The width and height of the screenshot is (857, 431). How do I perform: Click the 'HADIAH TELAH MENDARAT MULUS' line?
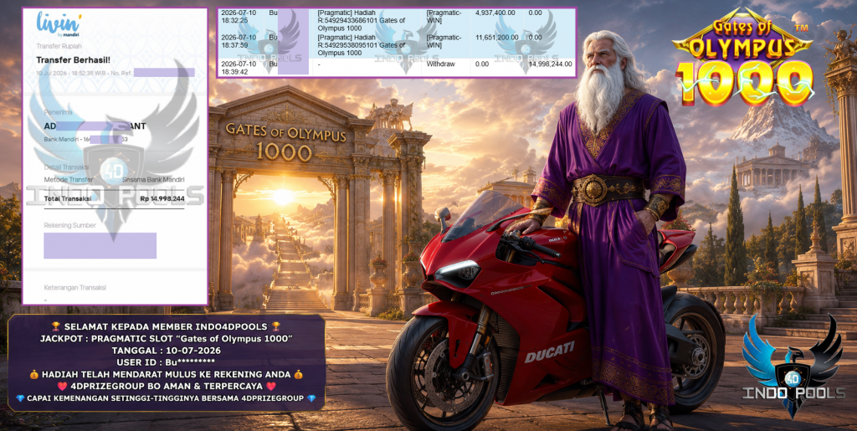tap(167, 374)
